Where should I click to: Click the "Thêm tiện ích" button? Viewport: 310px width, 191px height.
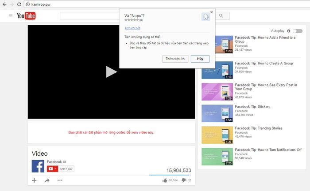(x=176, y=59)
